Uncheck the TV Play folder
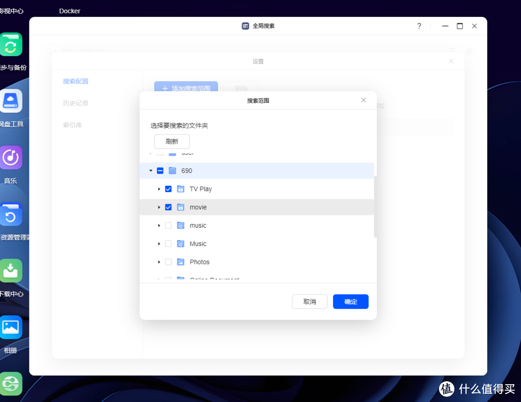The width and height of the screenshot is (521, 402). tap(168, 189)
